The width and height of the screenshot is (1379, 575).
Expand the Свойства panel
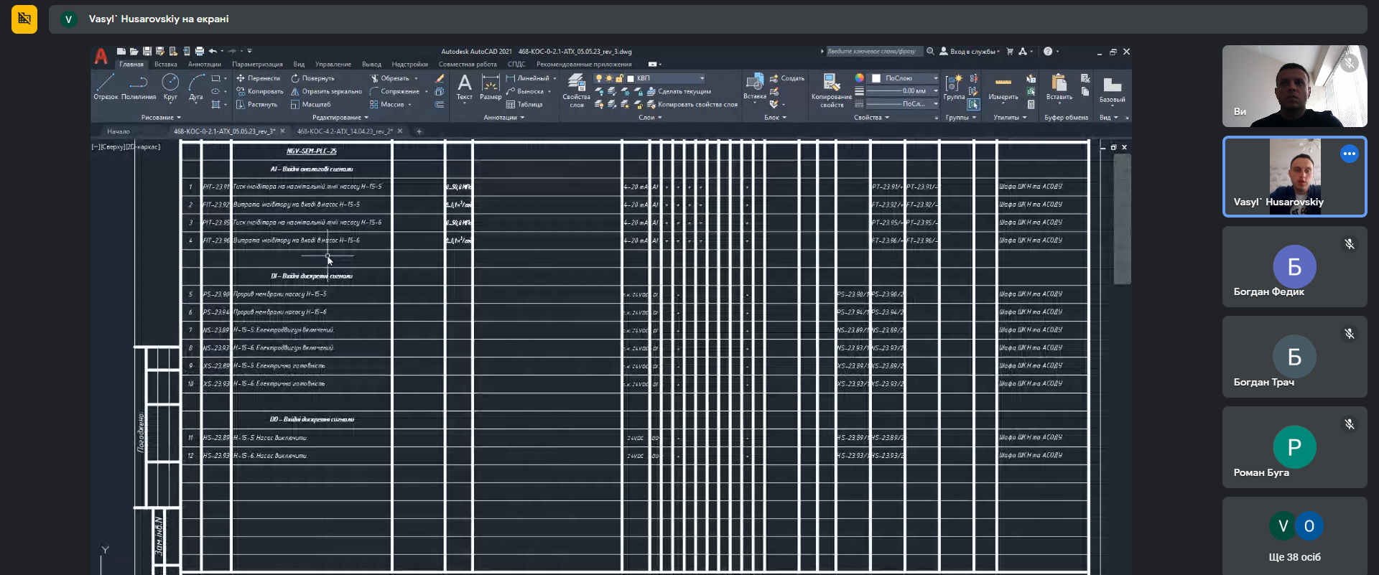[871, 118]
